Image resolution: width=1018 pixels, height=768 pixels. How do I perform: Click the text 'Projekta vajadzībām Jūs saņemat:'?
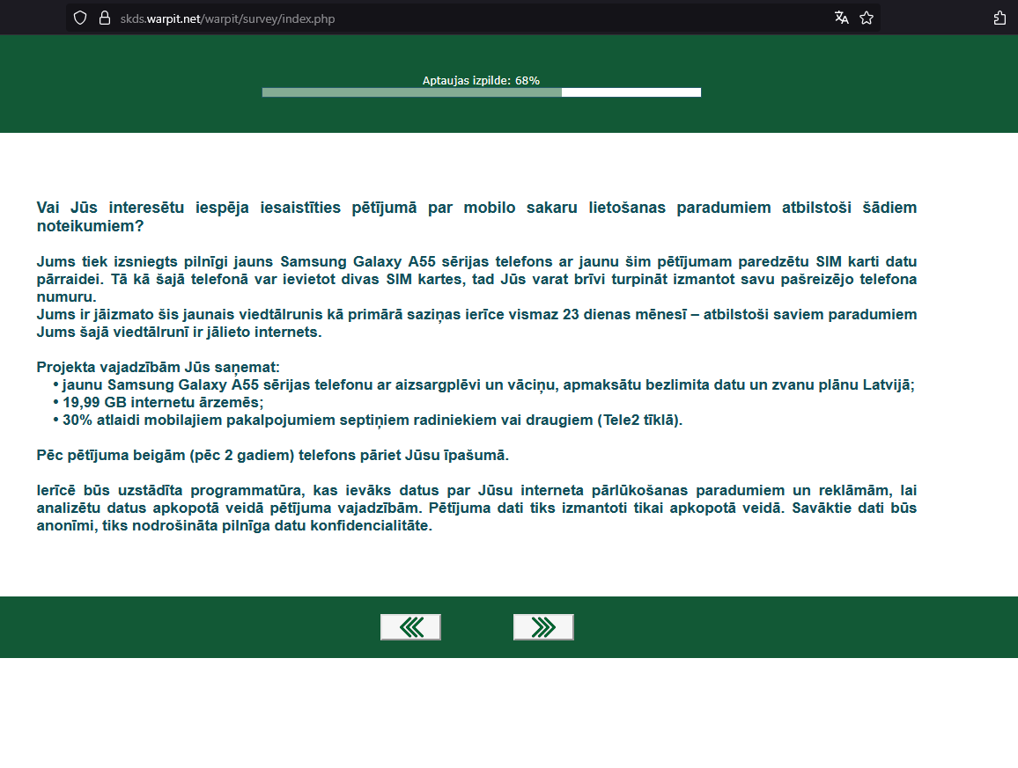pos(158,367)
